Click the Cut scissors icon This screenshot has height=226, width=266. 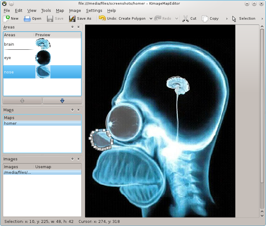pos(186,18)
